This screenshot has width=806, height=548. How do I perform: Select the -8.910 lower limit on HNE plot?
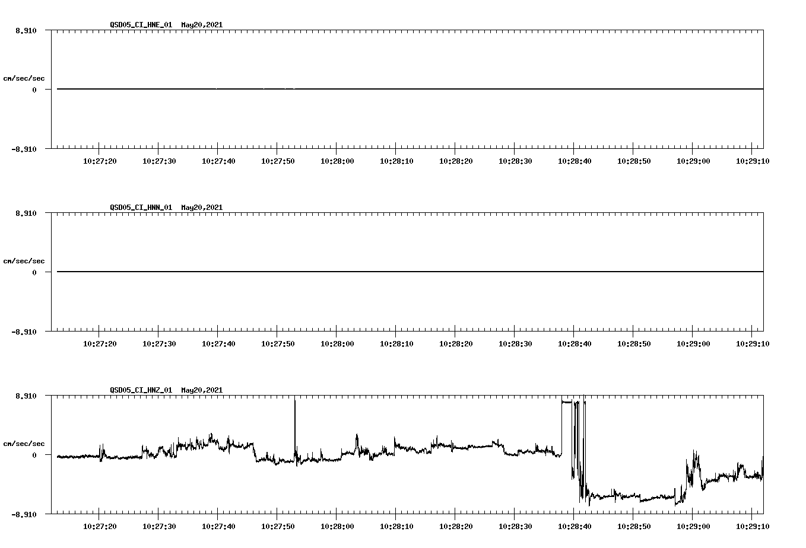(24, 149)
